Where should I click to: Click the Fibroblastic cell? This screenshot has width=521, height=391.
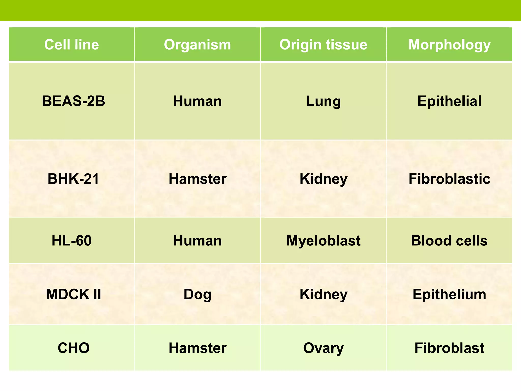tap(449, 179)
